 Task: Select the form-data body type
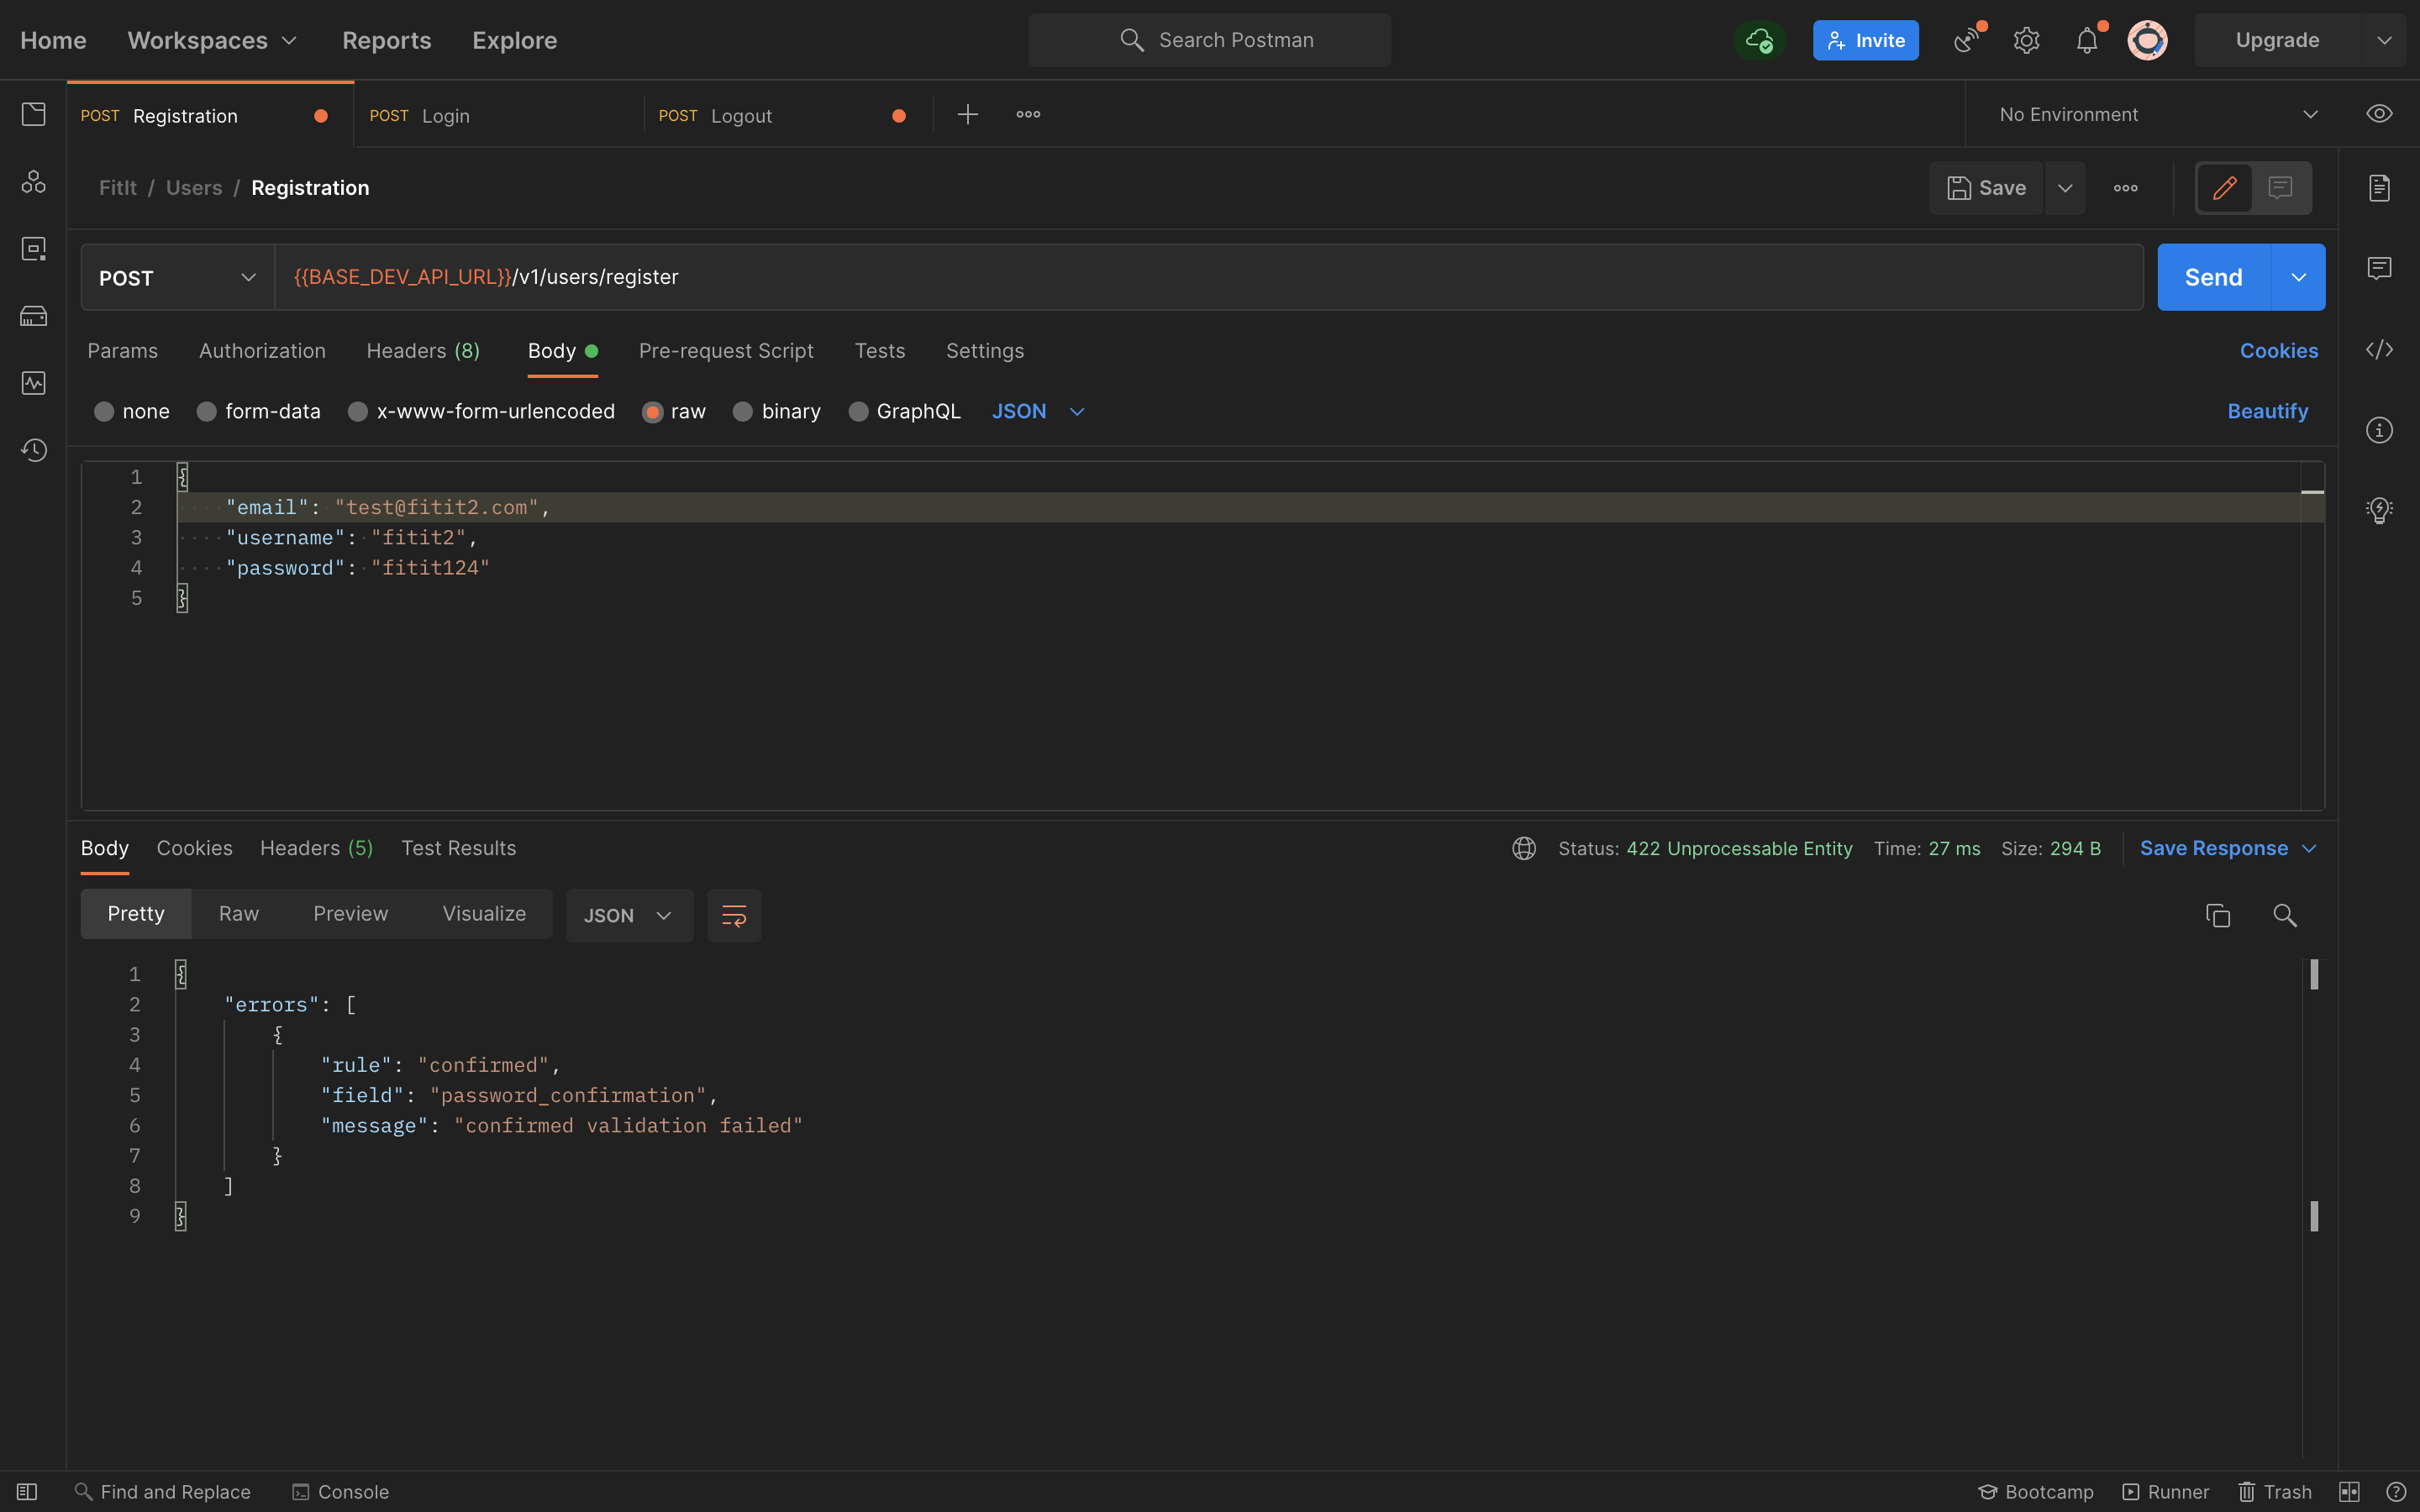[x=258, y=411]
